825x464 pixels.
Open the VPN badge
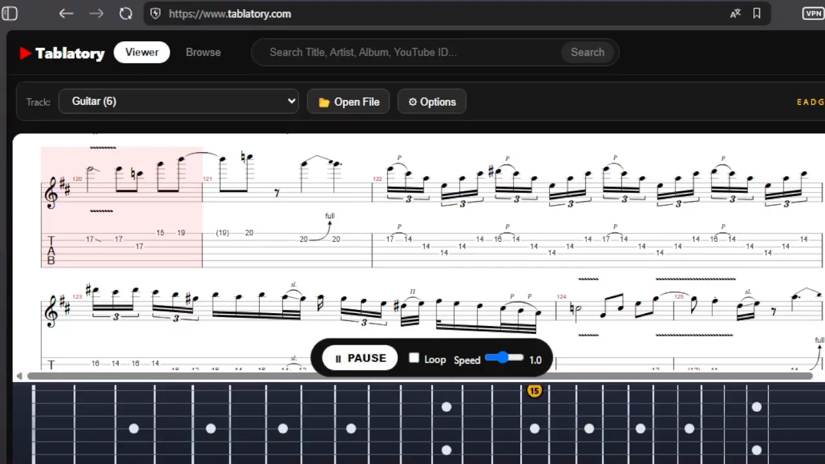click(x=813, y=14)
